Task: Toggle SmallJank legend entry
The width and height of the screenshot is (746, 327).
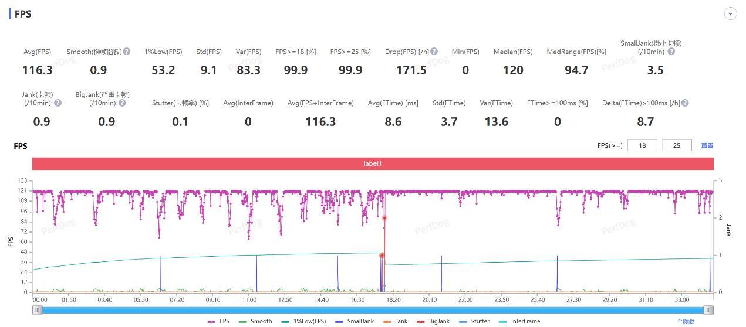Action: pos(354,321)
